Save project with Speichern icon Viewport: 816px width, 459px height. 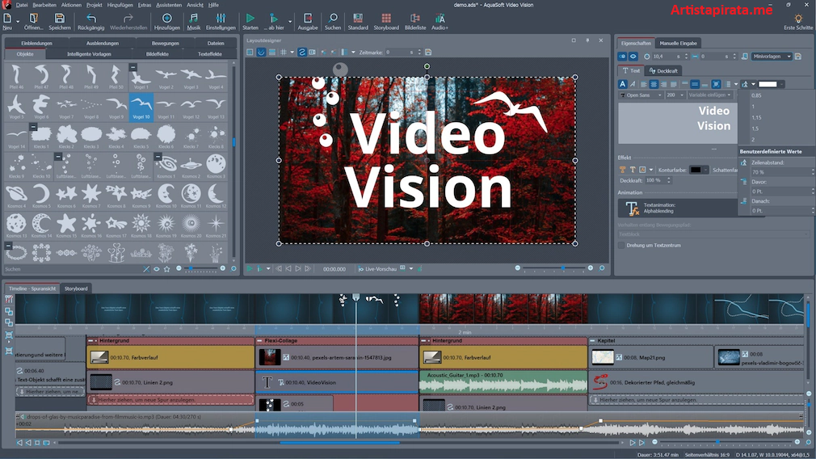[x=59, y=21]
